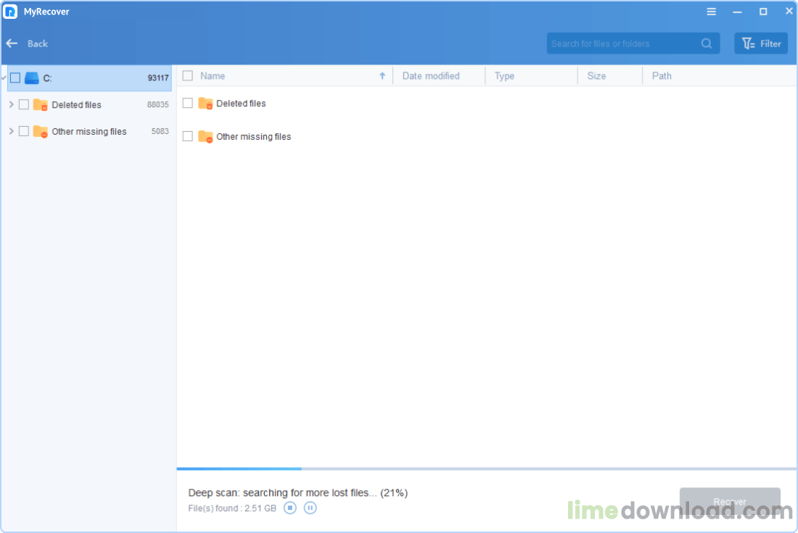Click the 5083 count beside Other missing files
798x533 pixels.
tap(160, 131)
